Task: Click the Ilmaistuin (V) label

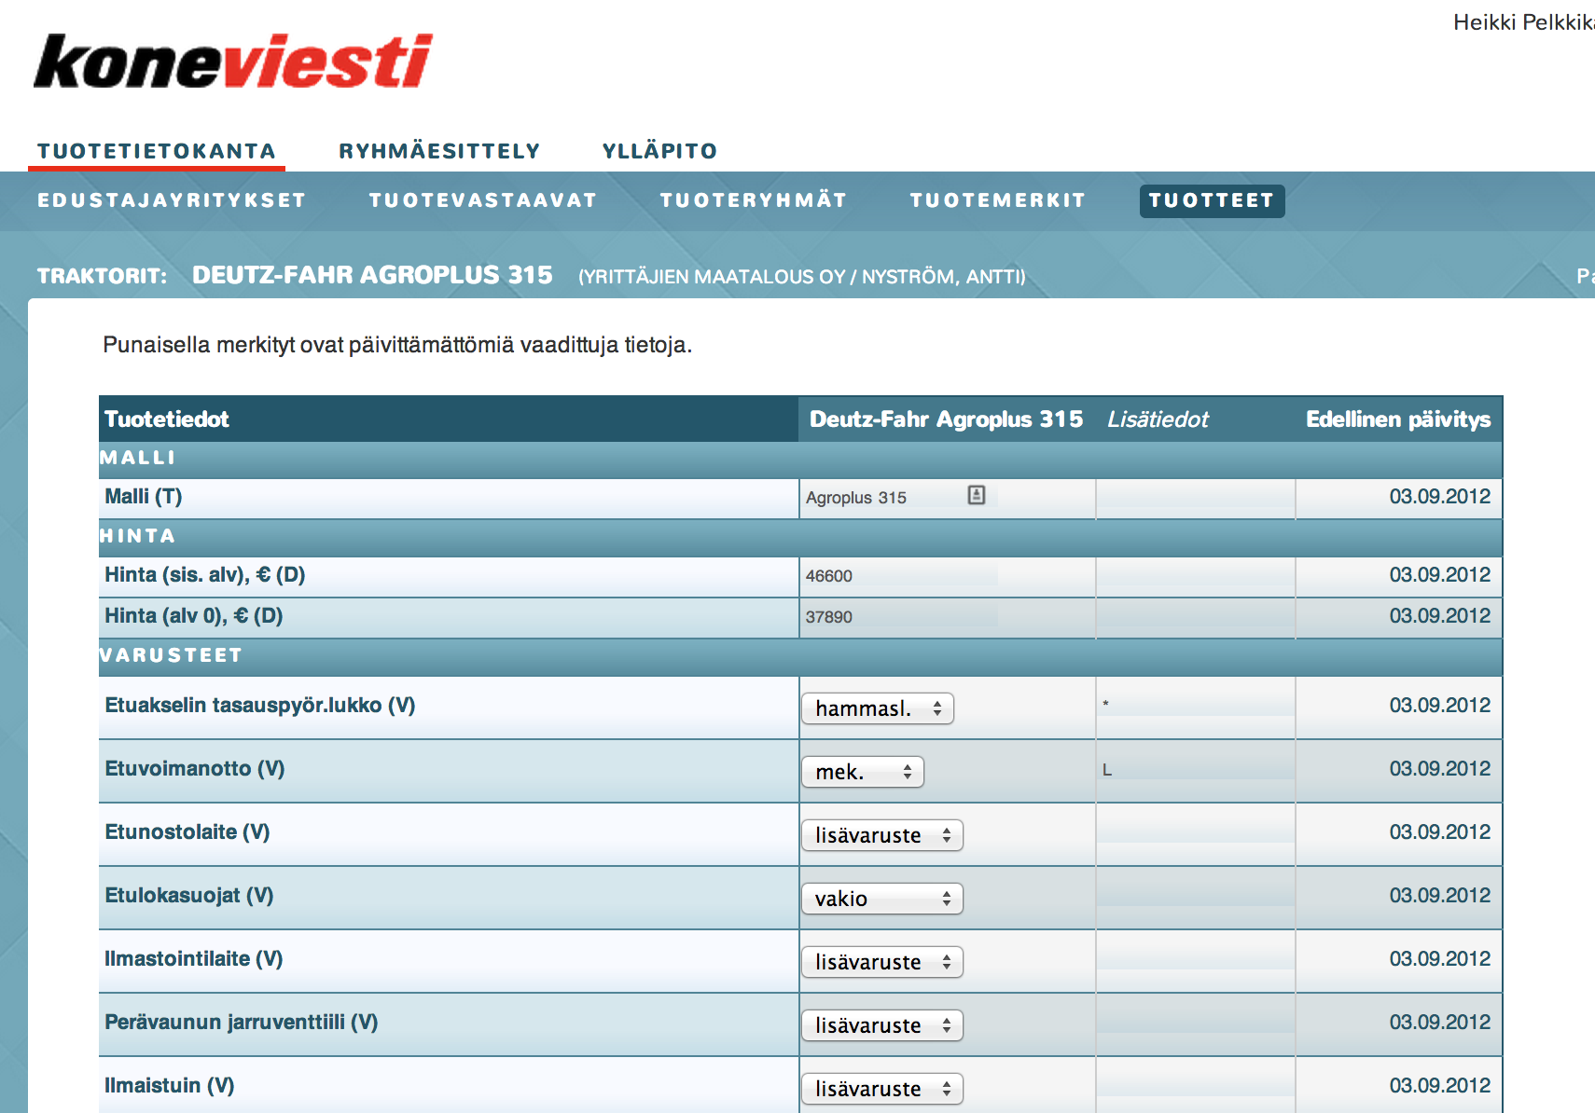Action: pyautogui.click(x=169, y=1085)
